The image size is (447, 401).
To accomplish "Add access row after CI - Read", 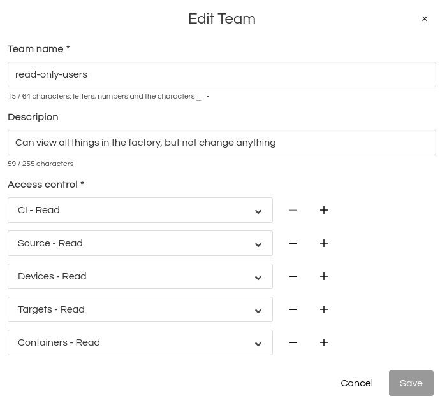I will (324, 210).
